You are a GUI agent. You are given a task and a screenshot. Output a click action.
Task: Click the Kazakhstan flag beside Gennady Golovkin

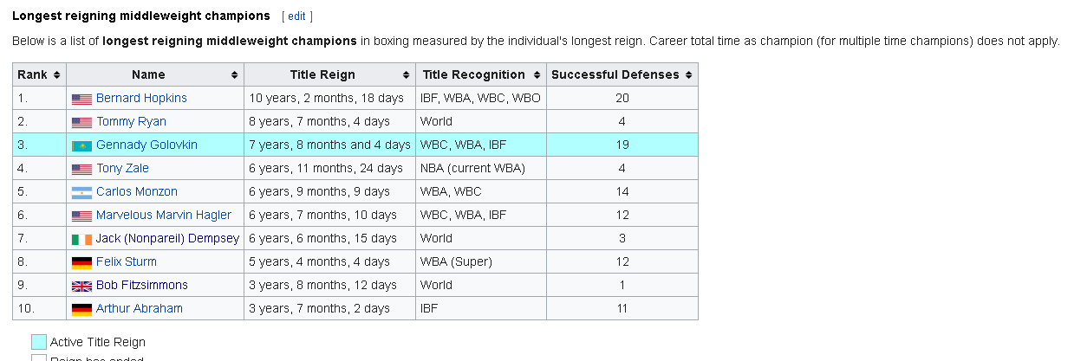[x=81, y=145]
